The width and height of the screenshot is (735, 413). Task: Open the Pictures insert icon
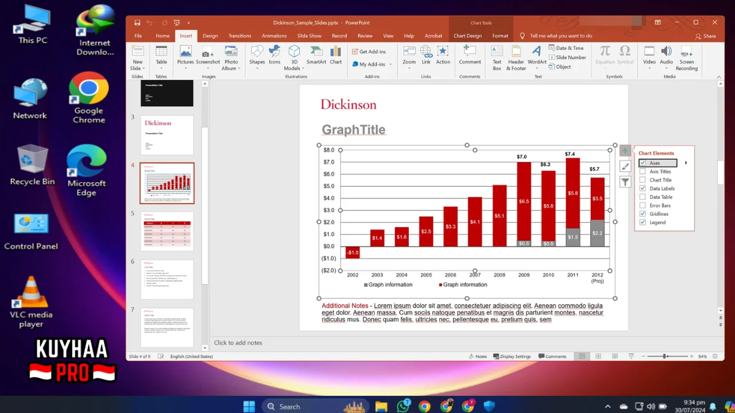(185, 57)
